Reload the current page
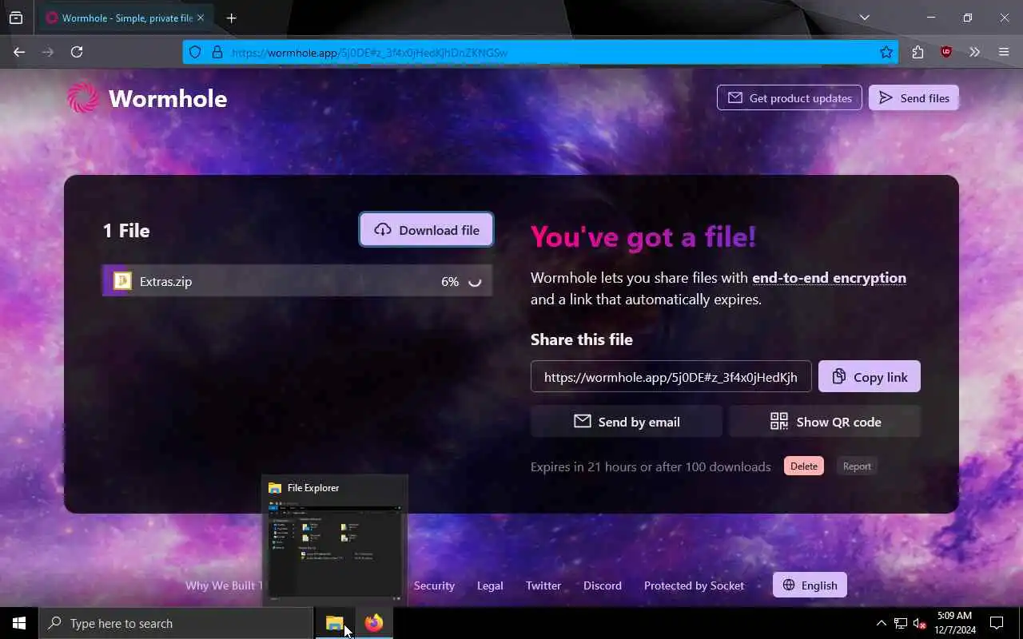This screenshot has width=1023, height=639. click(x=77, y=52)
